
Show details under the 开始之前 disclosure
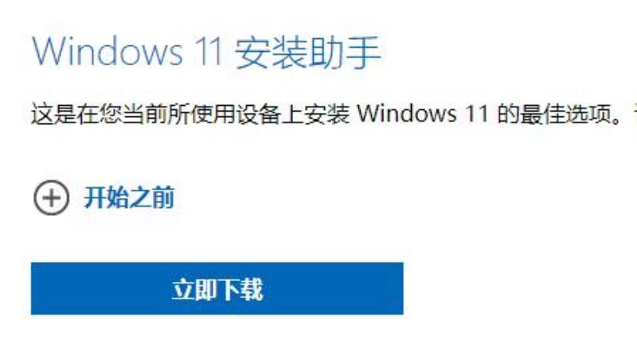104,198
